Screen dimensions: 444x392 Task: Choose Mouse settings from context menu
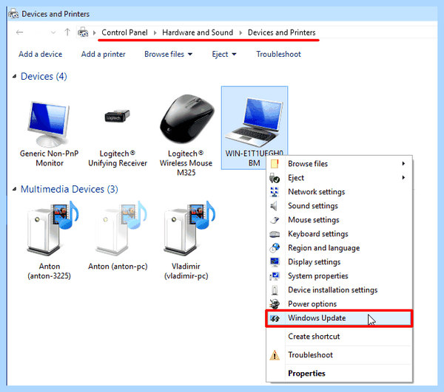339,220
